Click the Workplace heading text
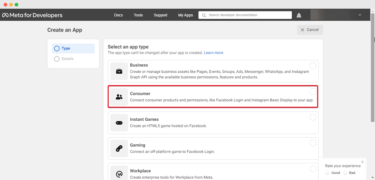The image size is (375, 180). (x=141, y=171)
